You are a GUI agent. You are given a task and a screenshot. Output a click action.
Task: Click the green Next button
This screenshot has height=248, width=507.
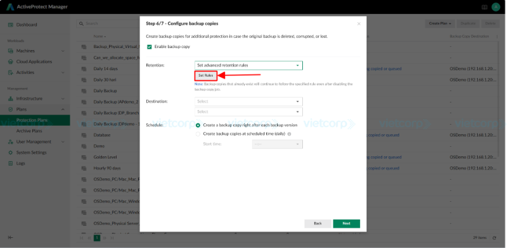(x=346, y=223)
